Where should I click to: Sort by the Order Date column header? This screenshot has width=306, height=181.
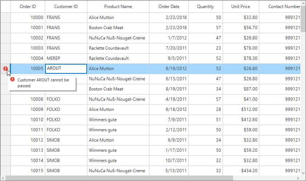click(169, 7)
